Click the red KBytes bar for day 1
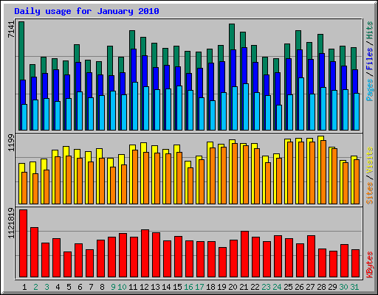Viewport: 378px width, 295px height. [23, 243]
